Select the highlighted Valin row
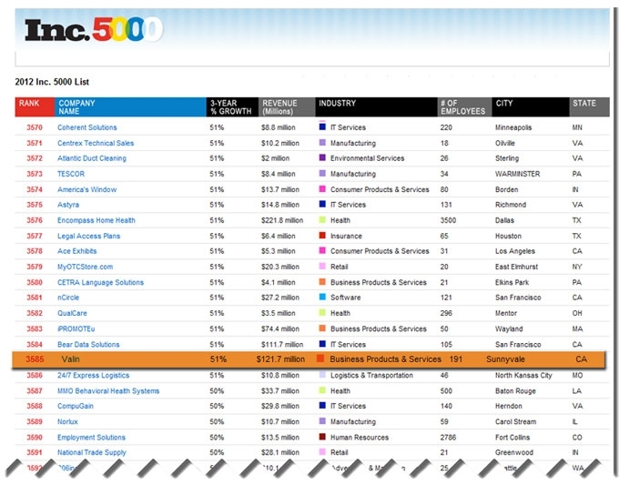619x485 pixels. coord(309,359)
